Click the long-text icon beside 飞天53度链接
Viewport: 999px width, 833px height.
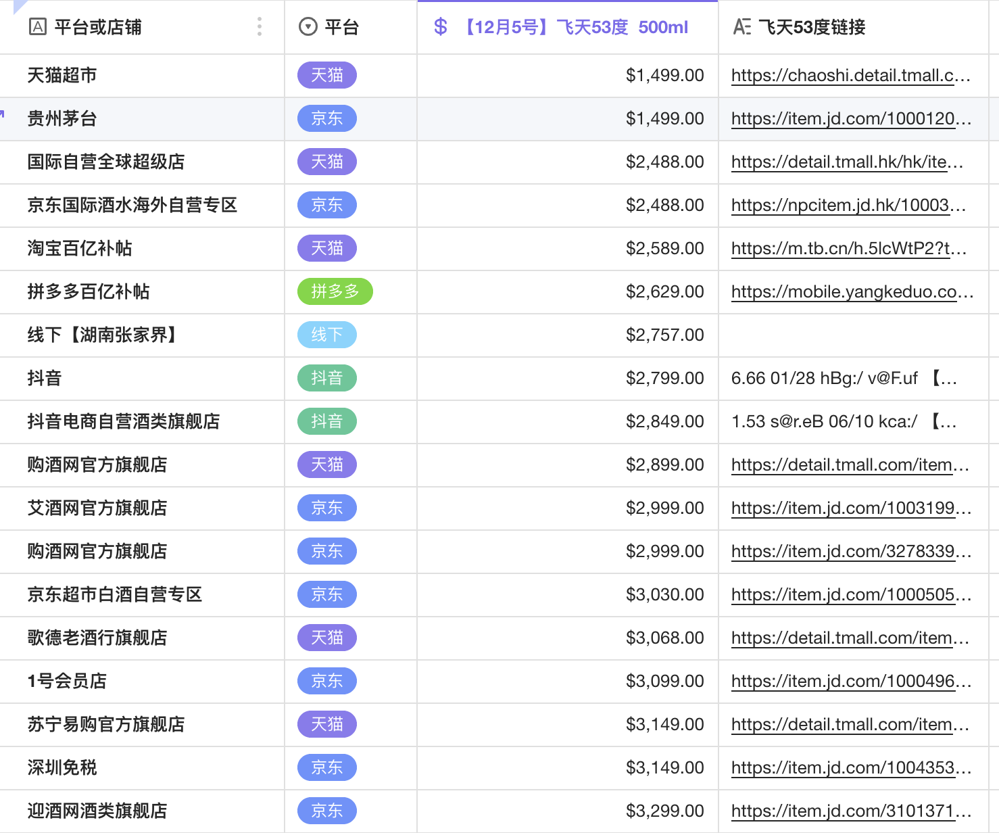742,27
